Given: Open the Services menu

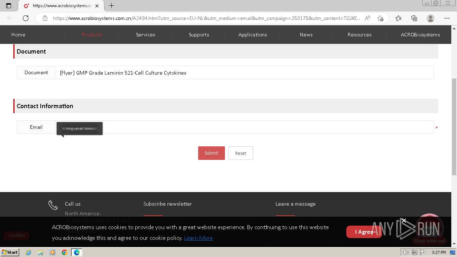Looking at the screenshot, I should (x=145, y=35).
